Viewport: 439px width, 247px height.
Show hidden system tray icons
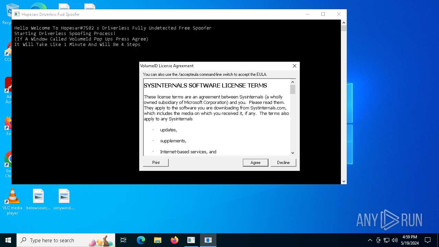click(x=370, y=240)
